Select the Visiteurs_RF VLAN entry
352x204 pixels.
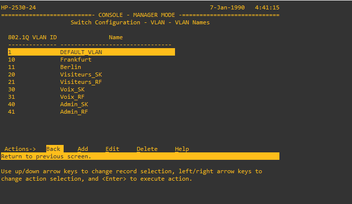[x=81, y=82]
